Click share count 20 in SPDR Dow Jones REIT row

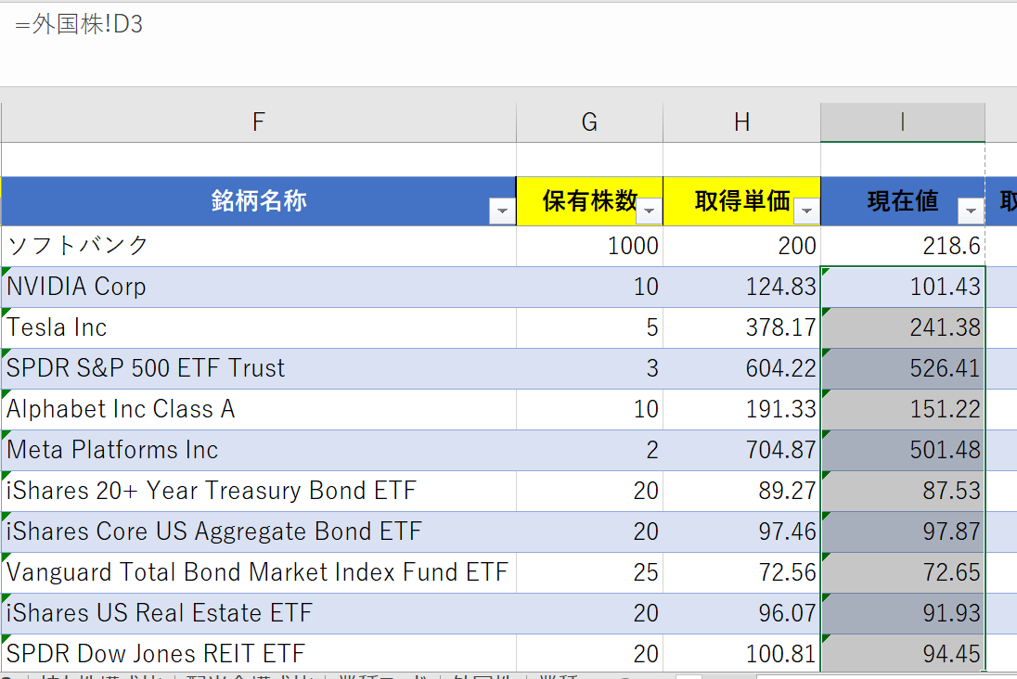[x=589, y=654]
